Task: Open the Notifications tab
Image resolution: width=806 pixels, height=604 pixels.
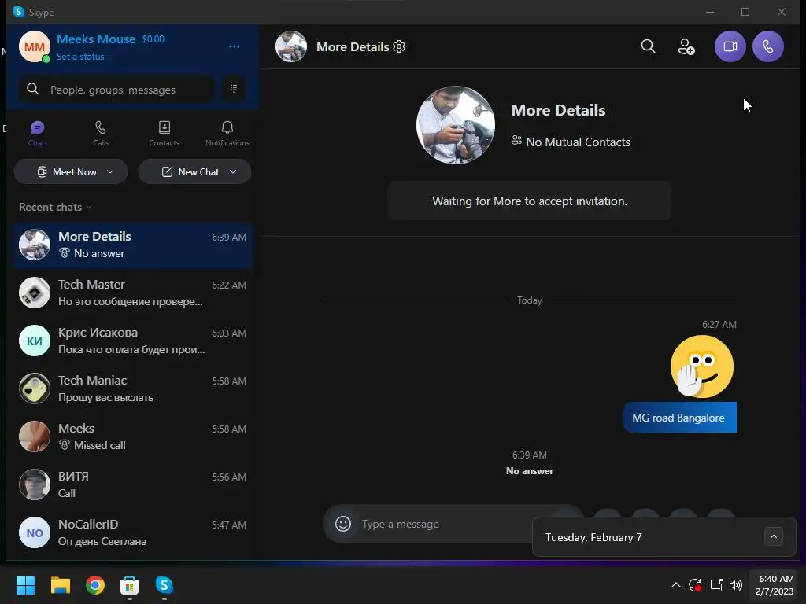Action: [x=227, y=134]
